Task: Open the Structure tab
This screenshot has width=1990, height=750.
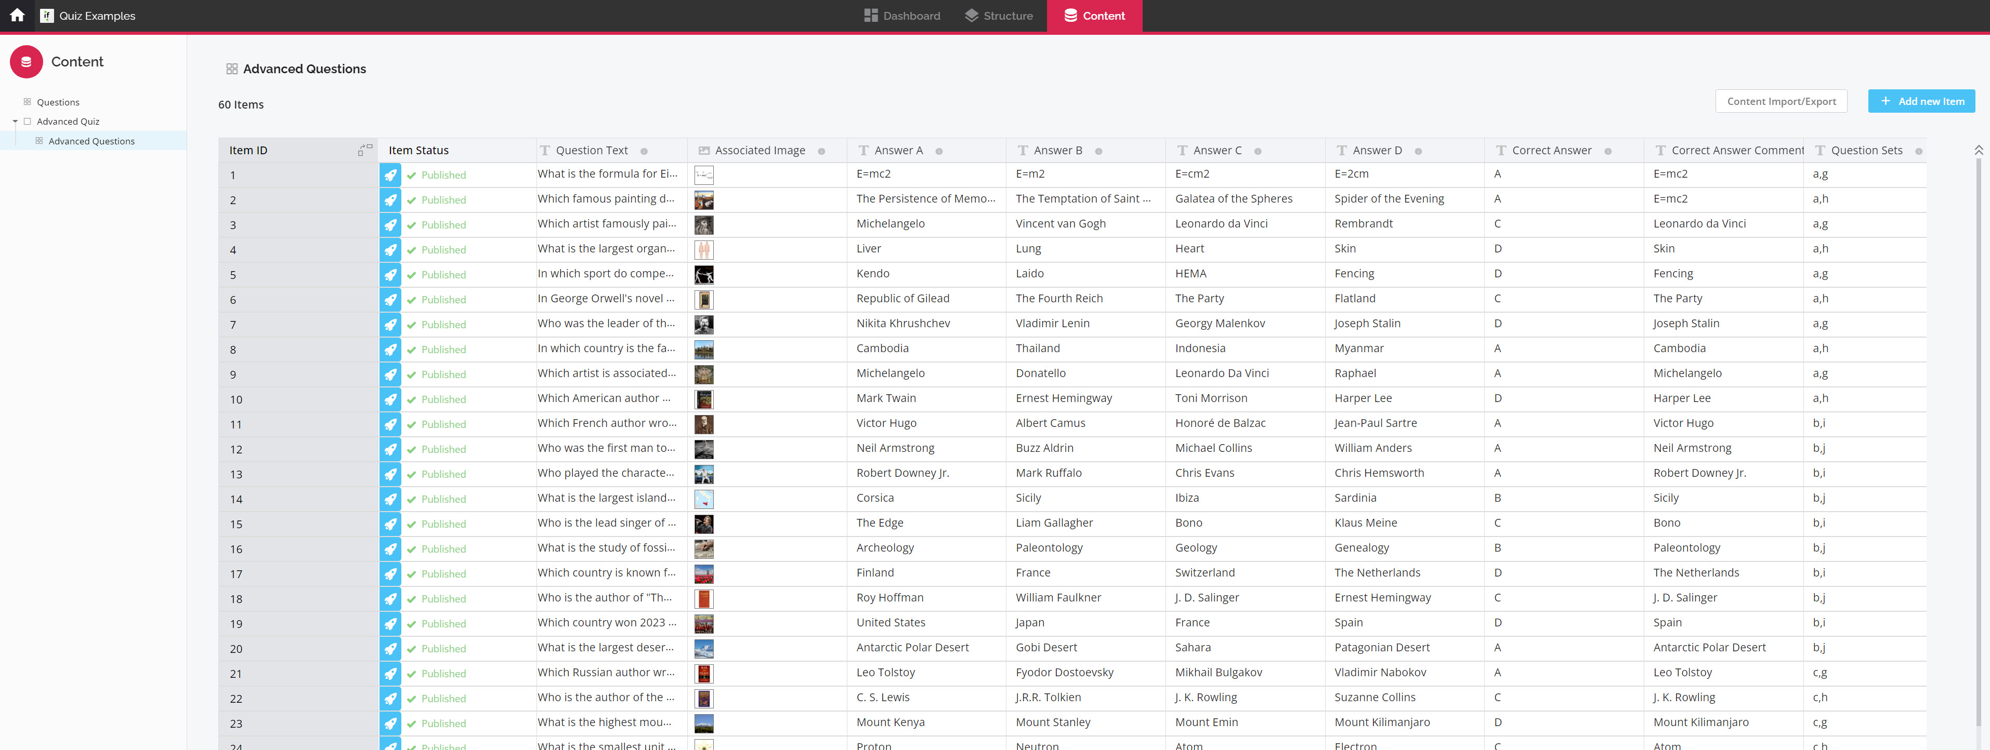Action: 998,16
